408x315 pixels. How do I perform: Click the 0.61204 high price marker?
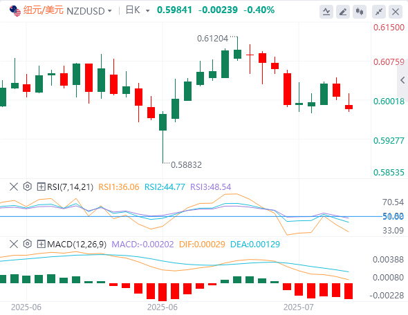tap(212, 39)
